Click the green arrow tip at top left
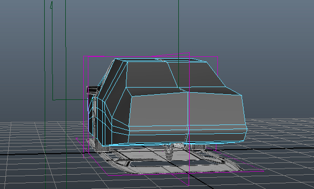314x189 pixels. point(51,5)
